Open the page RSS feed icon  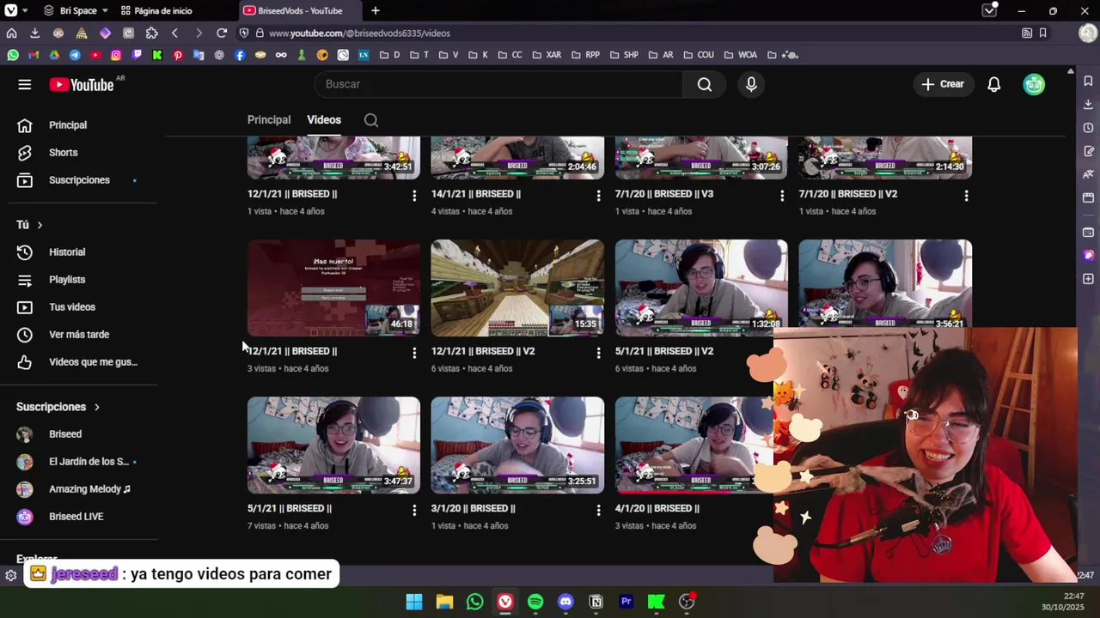(x=1027, y=33)
